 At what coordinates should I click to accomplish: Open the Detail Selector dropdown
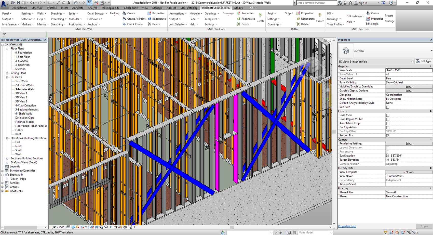tap(97, 14)
